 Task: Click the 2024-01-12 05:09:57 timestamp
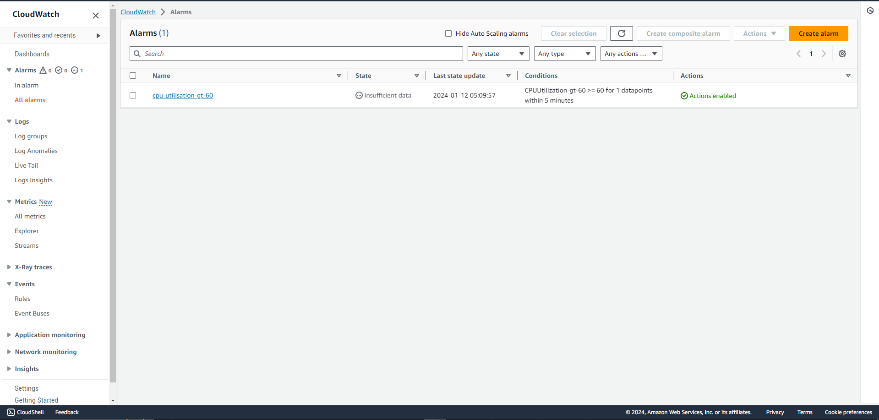464,95
